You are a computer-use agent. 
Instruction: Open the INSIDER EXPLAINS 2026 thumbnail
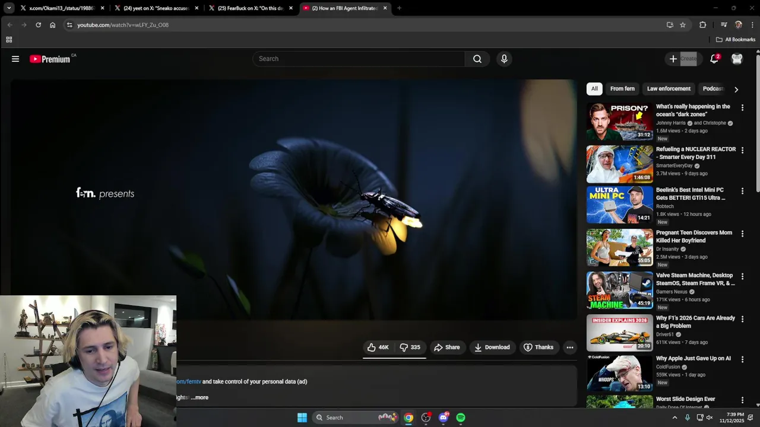(x=619, y=333)
